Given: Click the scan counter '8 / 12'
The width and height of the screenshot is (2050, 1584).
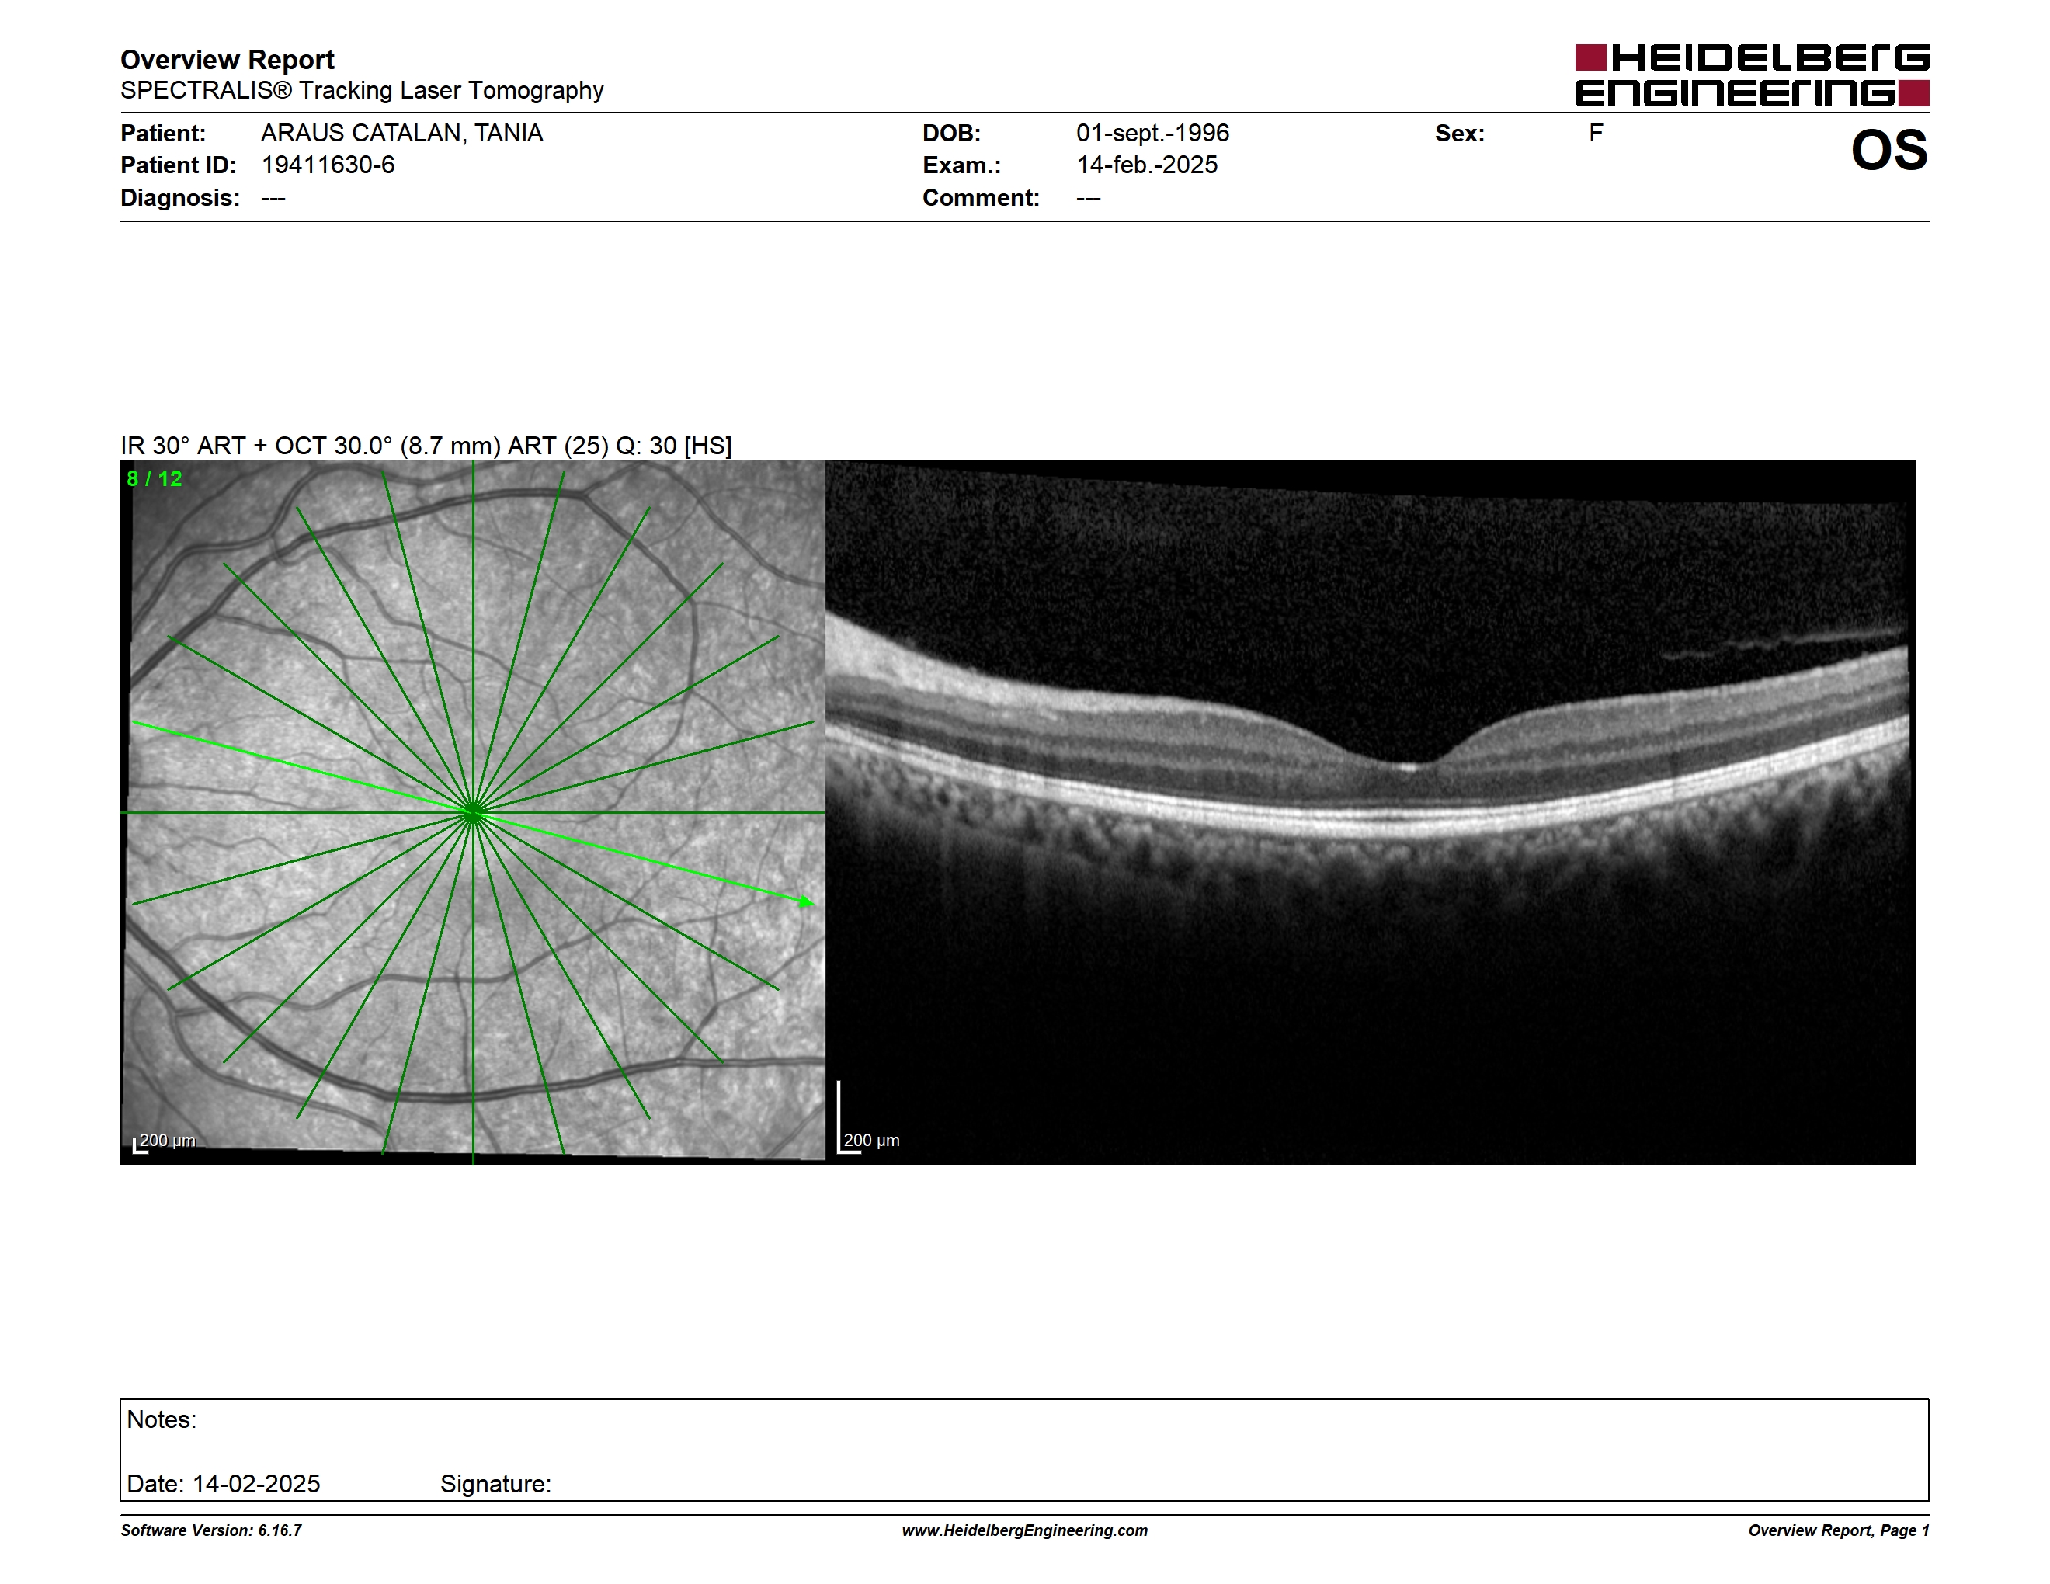Looking at the screenshot, I should pos(155,478).
